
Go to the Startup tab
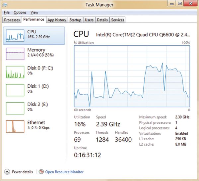[75, 20]
